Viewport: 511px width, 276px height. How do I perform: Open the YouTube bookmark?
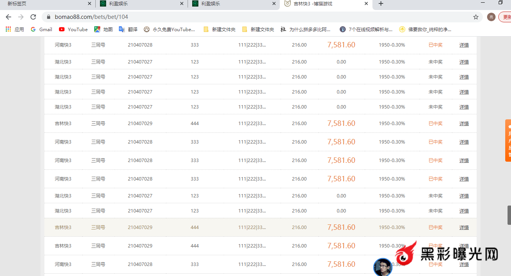[73, 29]
